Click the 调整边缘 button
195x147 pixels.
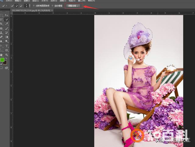[x=73, y=6]
